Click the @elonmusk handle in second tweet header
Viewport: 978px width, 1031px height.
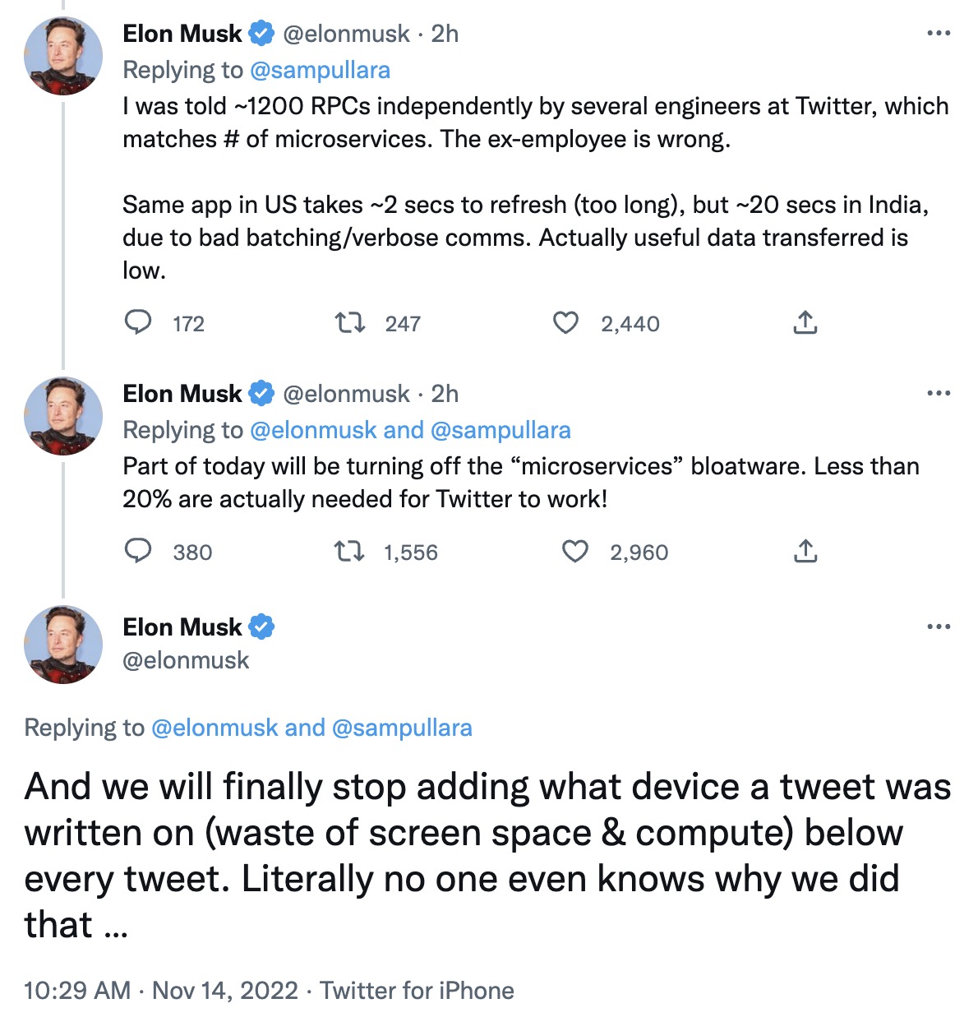tap(346, 395)
